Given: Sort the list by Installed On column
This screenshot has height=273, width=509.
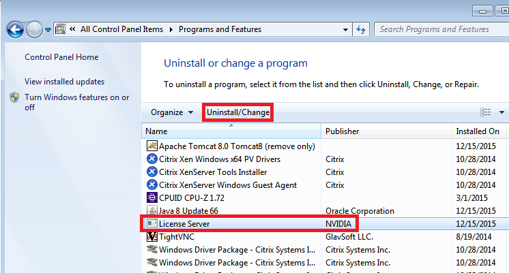Looking at the screenshot, I should [478, 131].
